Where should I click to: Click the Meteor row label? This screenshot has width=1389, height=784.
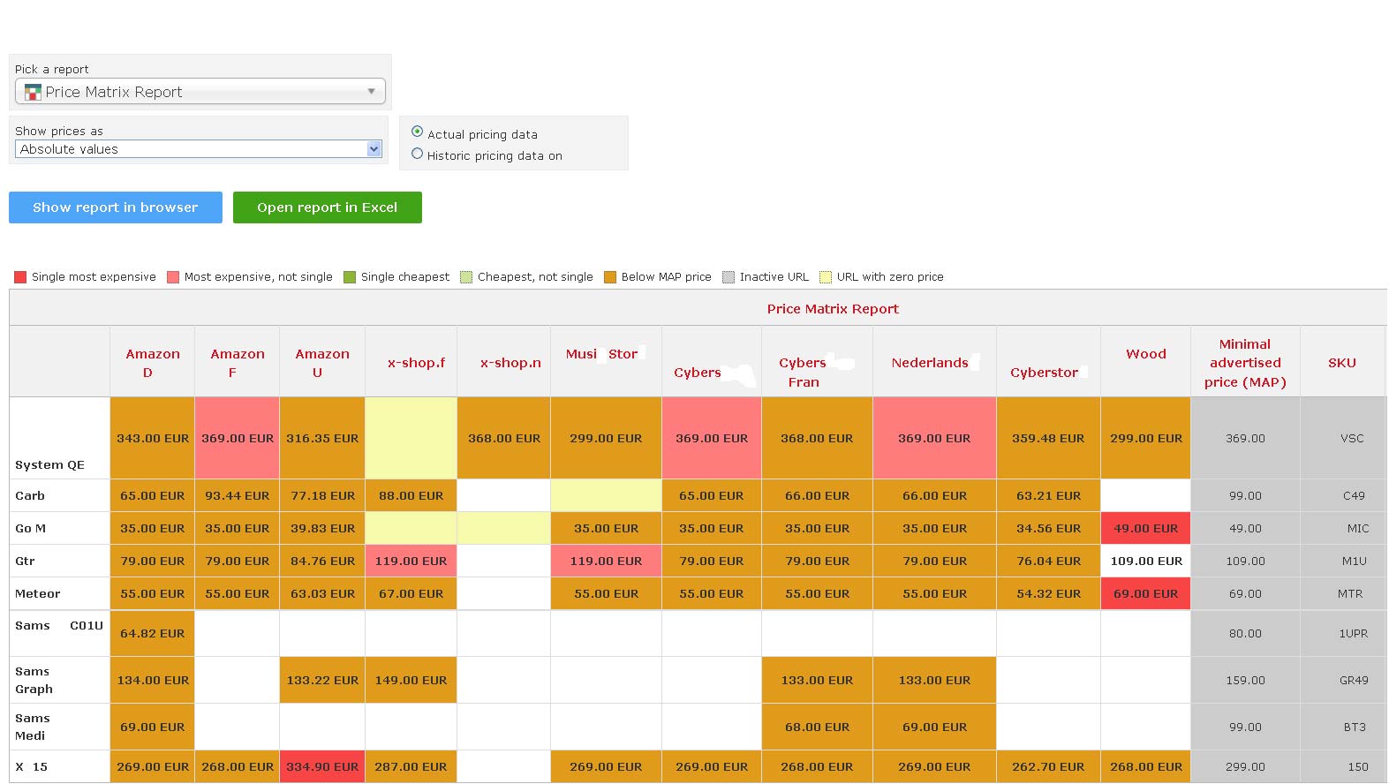(x=38, y=594)
